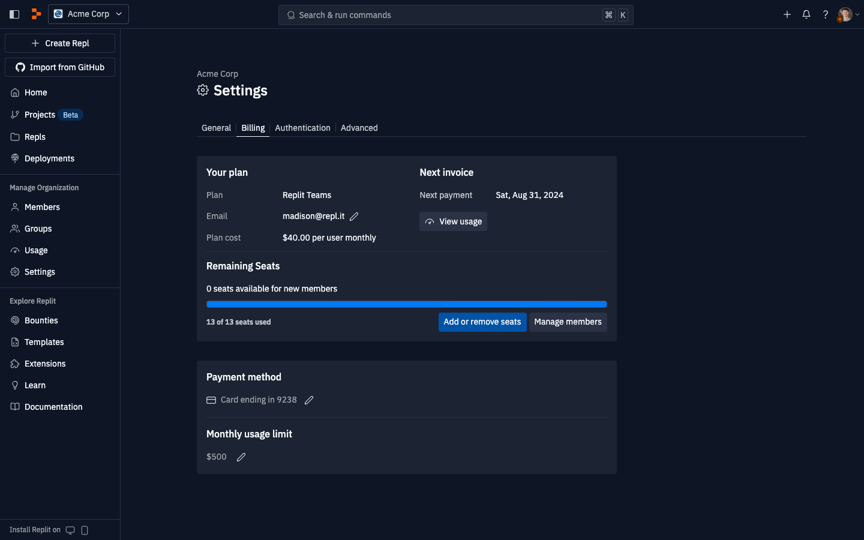Go to Home in sidebar

tap(60, 92)
